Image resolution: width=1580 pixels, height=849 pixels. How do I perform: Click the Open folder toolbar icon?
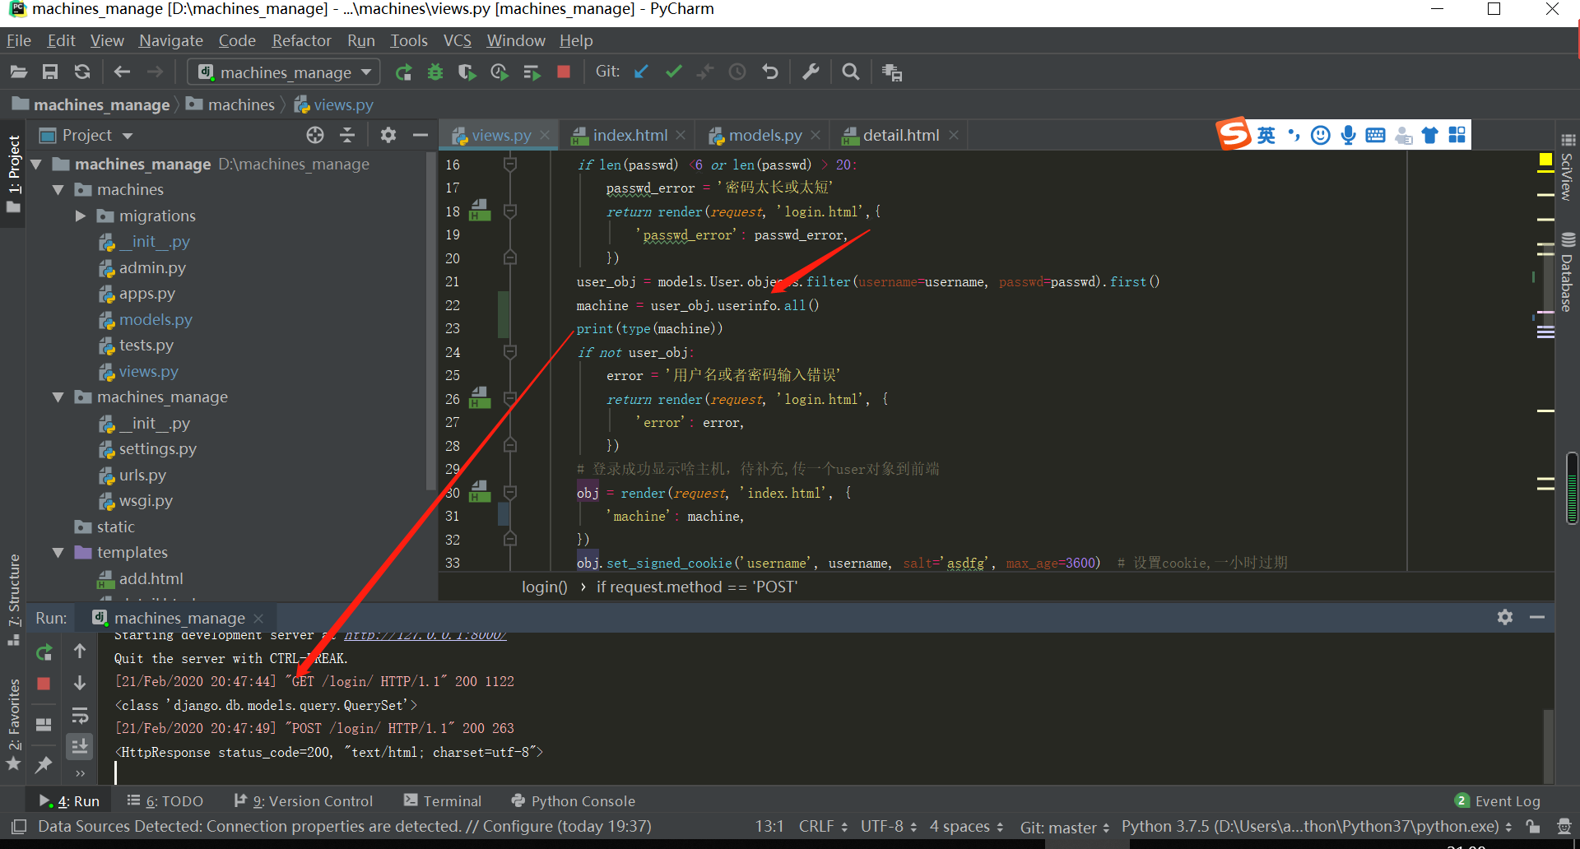pyautogui.click(x=18, y=72)
